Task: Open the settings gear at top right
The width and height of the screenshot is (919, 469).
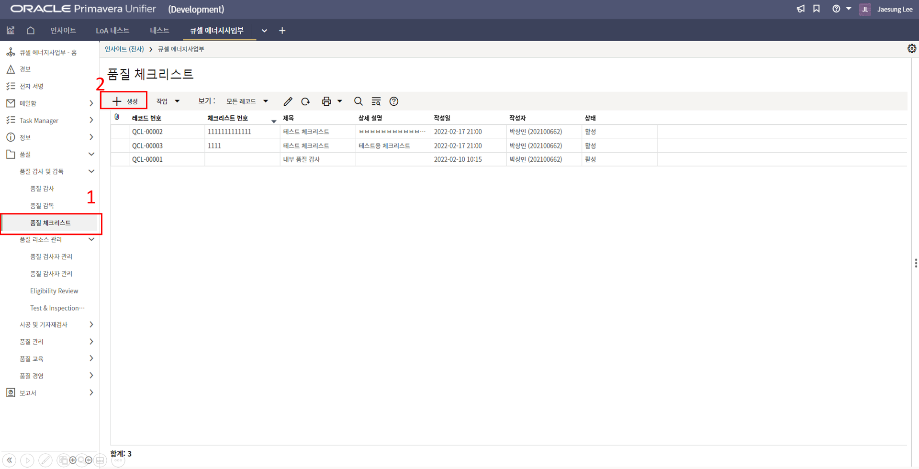Action: [x=911, y=49]
